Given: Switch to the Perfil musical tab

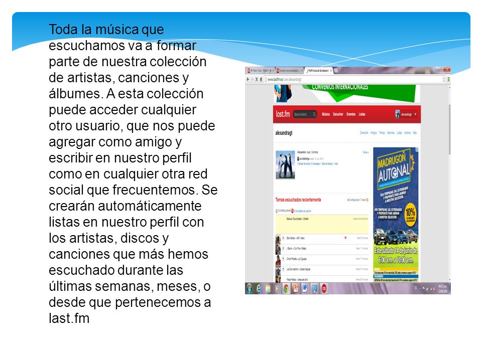Looking at the screenshot, I should click(x=319, y=71).
